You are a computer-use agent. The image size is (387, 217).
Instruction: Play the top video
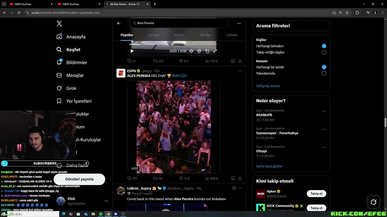[x=132, y=51]
